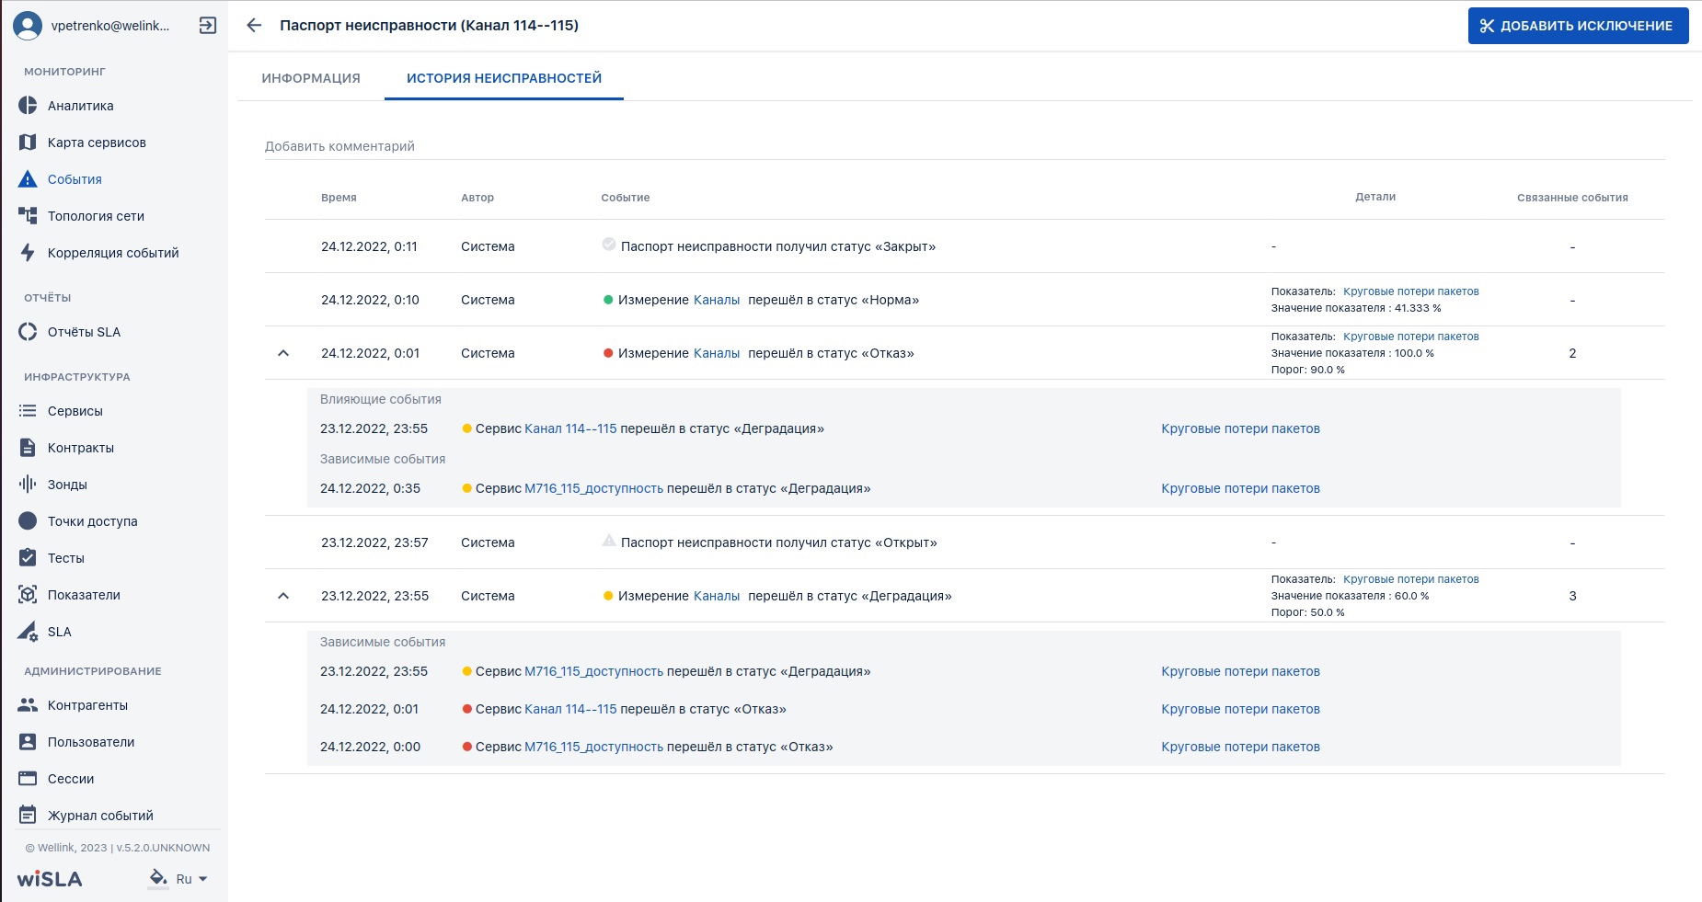Click the related events count 2
The width and height of the screenshot is (1702, 902).
tap(1572, 353)
